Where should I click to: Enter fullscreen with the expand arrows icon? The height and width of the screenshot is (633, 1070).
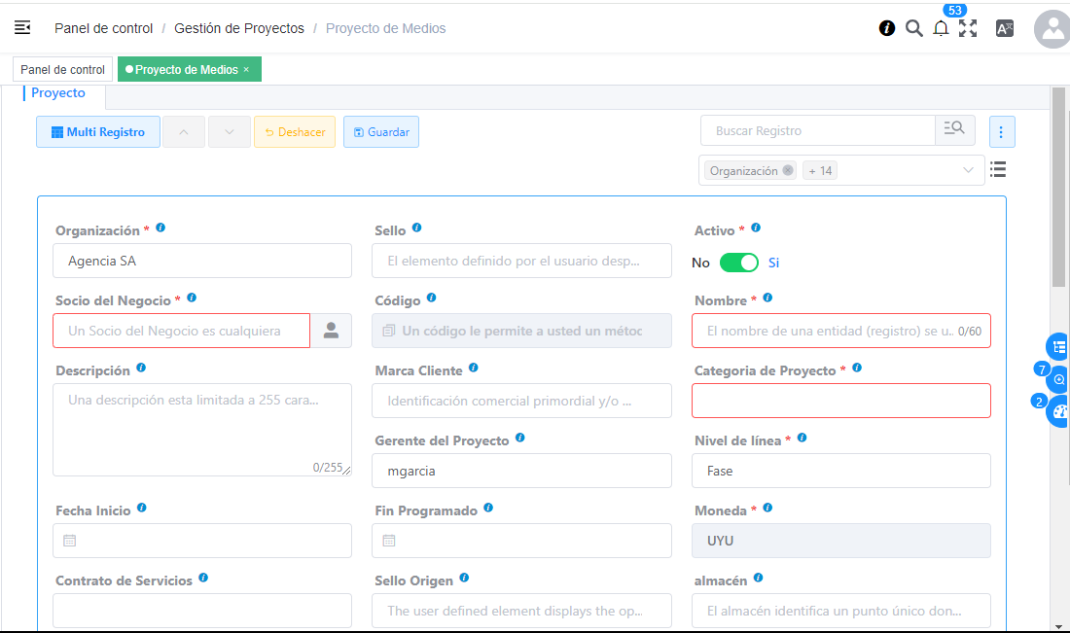pyautogui.click(x=968, y=29)
